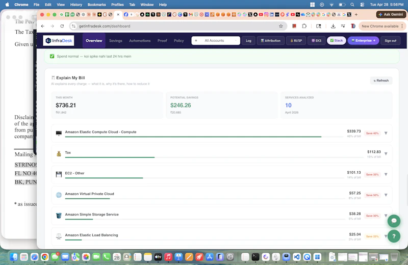The height and width of the screenshot is (265, 408).
Task: Open Finder from the Dock
Action: click(x=14, y=257)
